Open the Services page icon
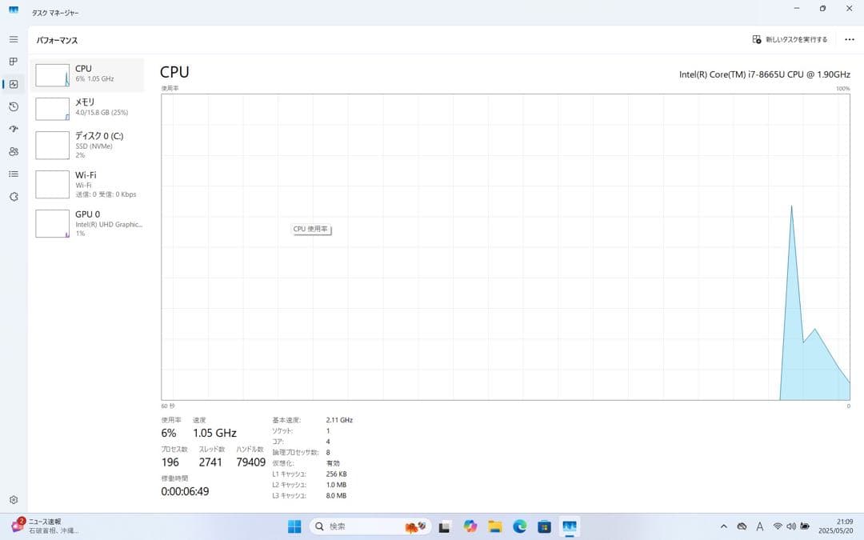 tap(13, 196)
